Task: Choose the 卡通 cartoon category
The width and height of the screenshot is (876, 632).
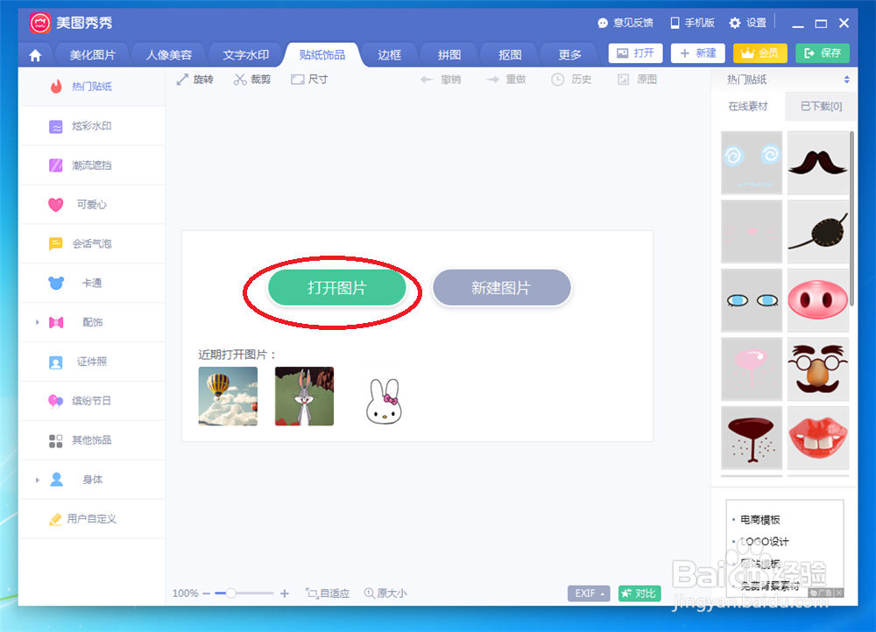Action: [92, 283]
